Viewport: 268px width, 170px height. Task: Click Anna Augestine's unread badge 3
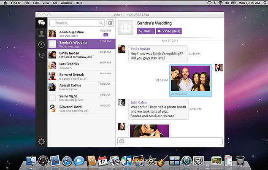[106, 35]
